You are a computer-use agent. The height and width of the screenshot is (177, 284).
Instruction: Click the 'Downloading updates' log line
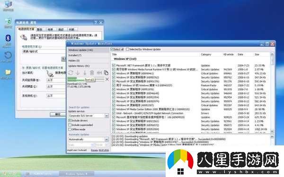130,136
